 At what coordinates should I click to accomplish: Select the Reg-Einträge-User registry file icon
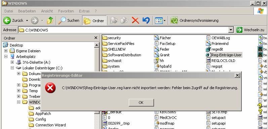[208, 55]
